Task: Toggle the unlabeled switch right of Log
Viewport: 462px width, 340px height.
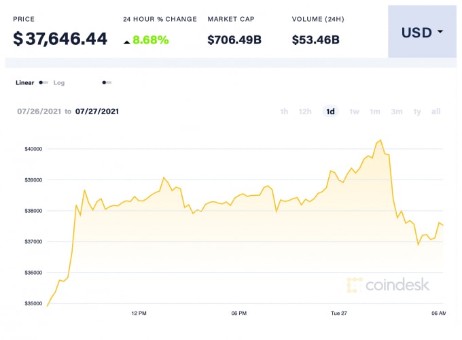Action: coord(107,82)
